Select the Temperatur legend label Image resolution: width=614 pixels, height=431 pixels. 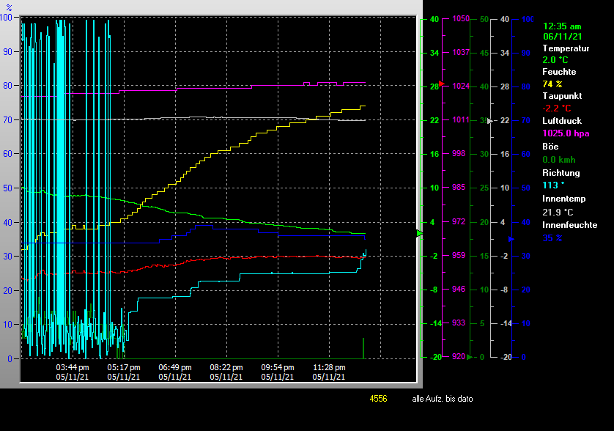pyautogui.click(x=566, y=48)
